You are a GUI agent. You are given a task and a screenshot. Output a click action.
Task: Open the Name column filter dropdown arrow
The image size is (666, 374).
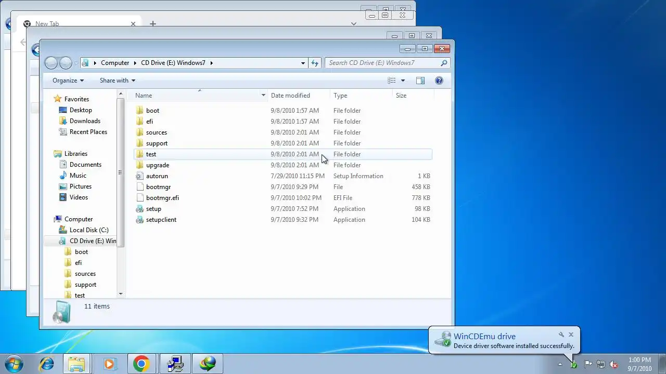[x=263, y=96]
